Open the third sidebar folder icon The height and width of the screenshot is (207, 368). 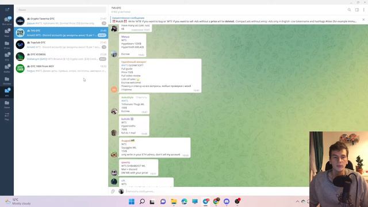(x=7, y=45)
